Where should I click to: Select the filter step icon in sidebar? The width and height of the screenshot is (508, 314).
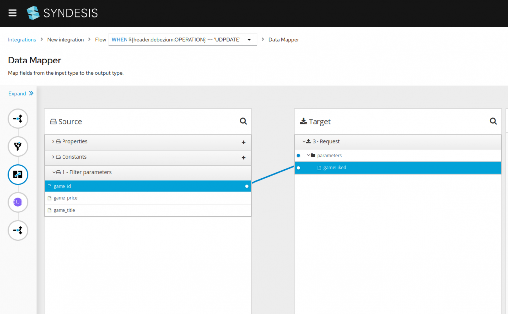[x=18, y=146]
